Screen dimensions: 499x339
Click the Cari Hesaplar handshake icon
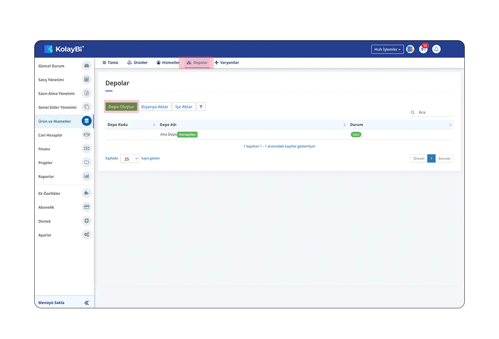(87, 135)
